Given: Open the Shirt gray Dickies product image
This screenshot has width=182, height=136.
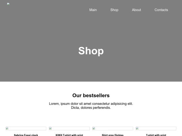Looking at the screenshot, I should pyautogui.click(x=113, y=128).
